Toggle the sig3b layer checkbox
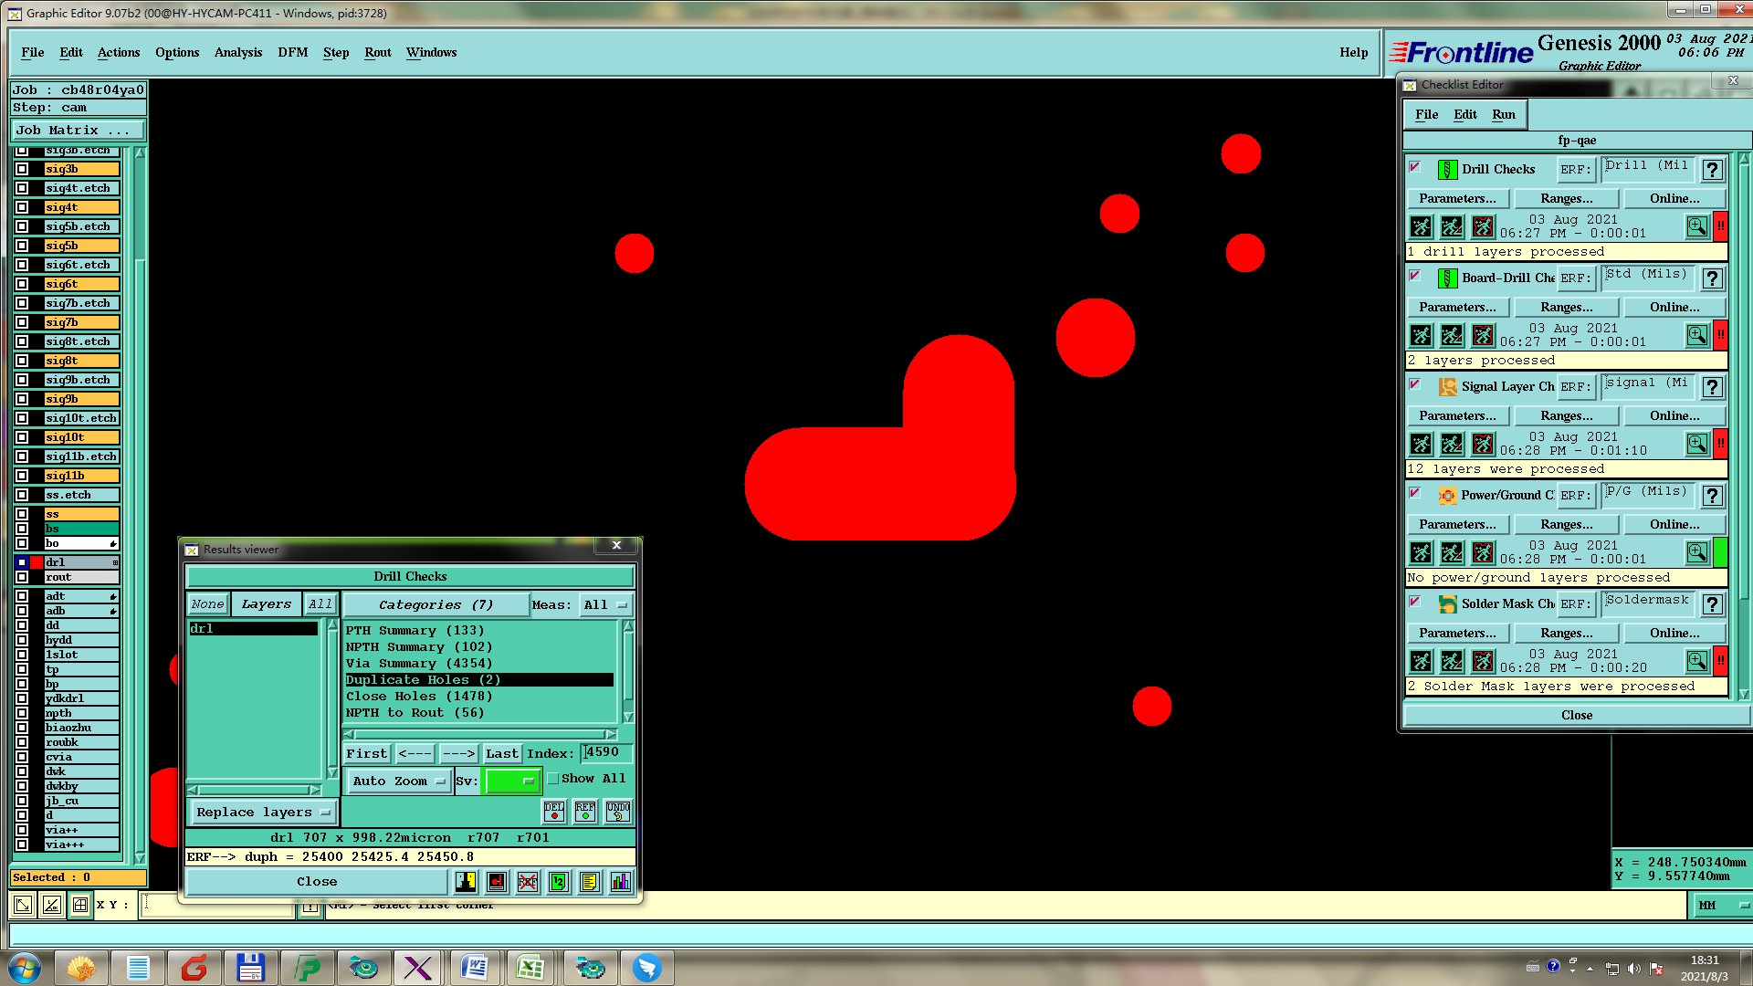Screen dimensions: 1753x986 tap(22, 169)
